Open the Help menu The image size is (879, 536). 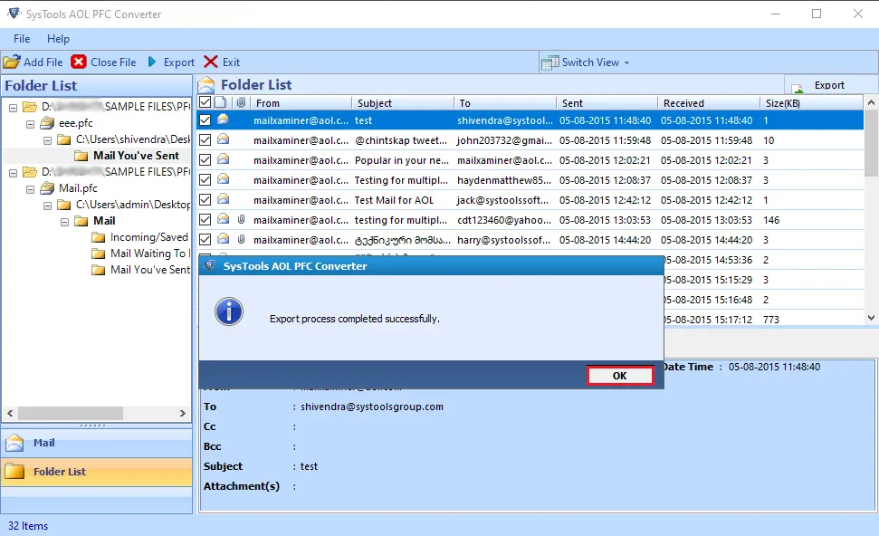point(58,39)
